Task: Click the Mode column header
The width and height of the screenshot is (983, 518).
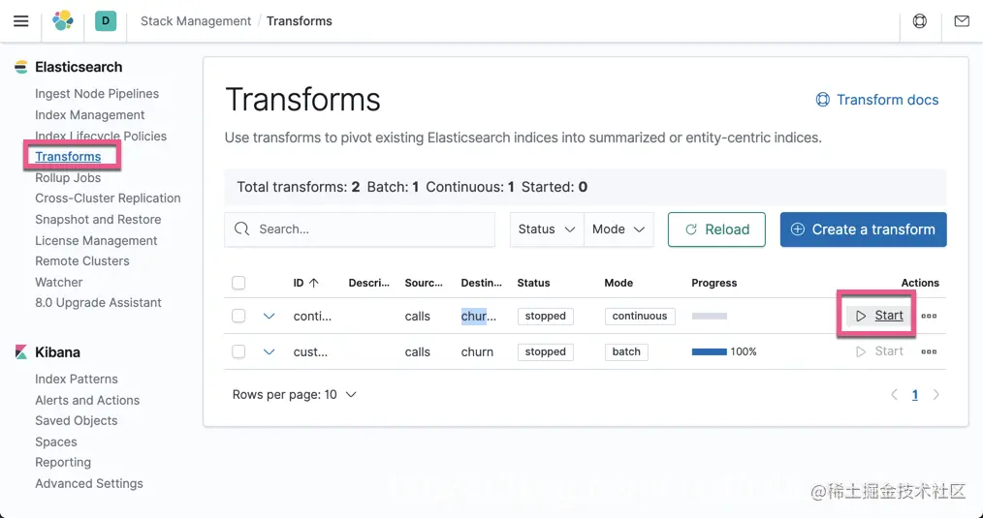Action: point(618,283)
